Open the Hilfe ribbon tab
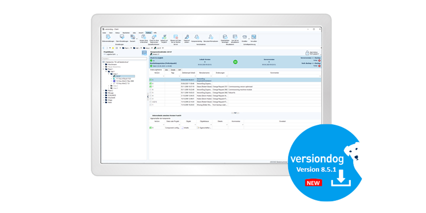Viewport: 426px width, 213px height. point(155,32)
